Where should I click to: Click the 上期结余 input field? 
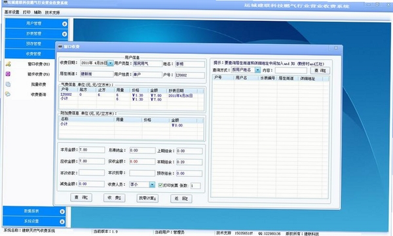(x=189, y=151)
